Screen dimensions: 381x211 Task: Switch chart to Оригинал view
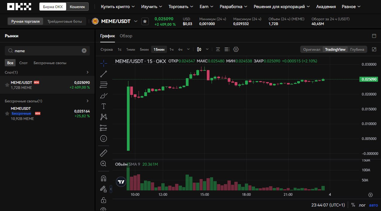(x=312, y=50)
